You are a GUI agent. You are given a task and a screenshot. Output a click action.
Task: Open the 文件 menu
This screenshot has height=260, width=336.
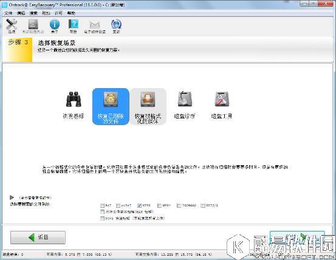point(9,13)
